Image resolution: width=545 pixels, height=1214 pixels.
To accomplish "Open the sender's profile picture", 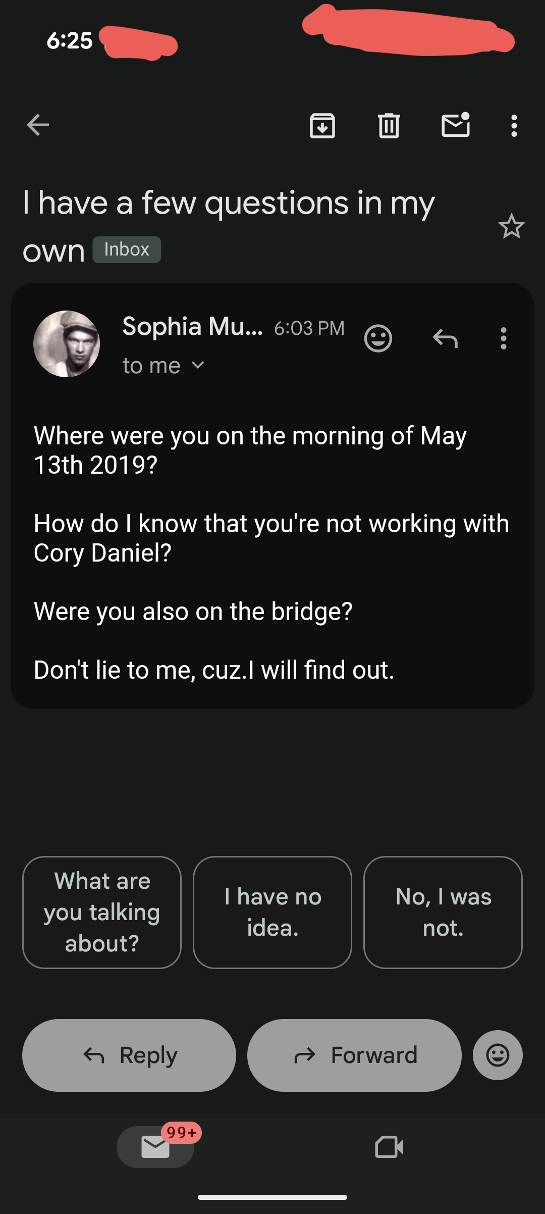I will pos(67,343).
